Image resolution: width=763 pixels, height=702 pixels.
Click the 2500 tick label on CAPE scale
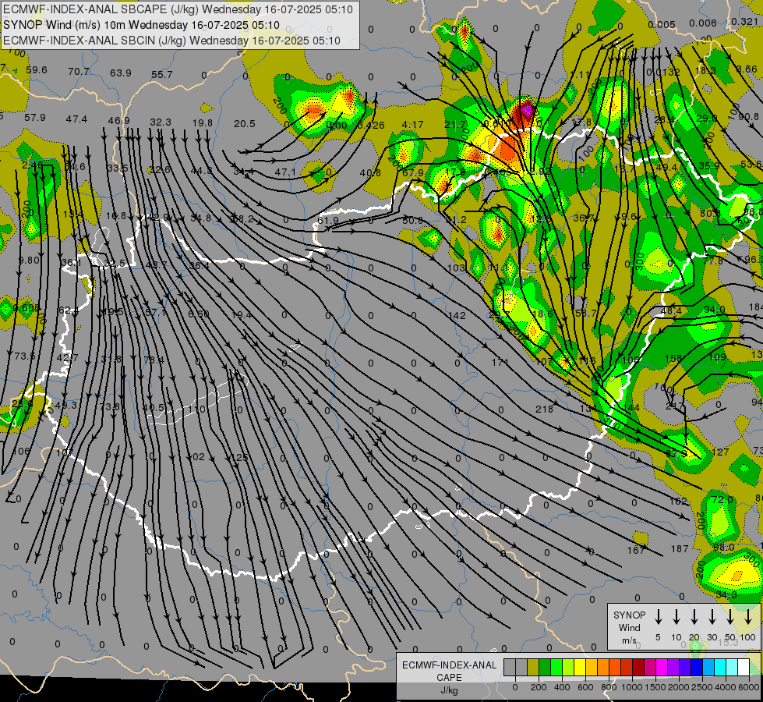click(701, 687)
